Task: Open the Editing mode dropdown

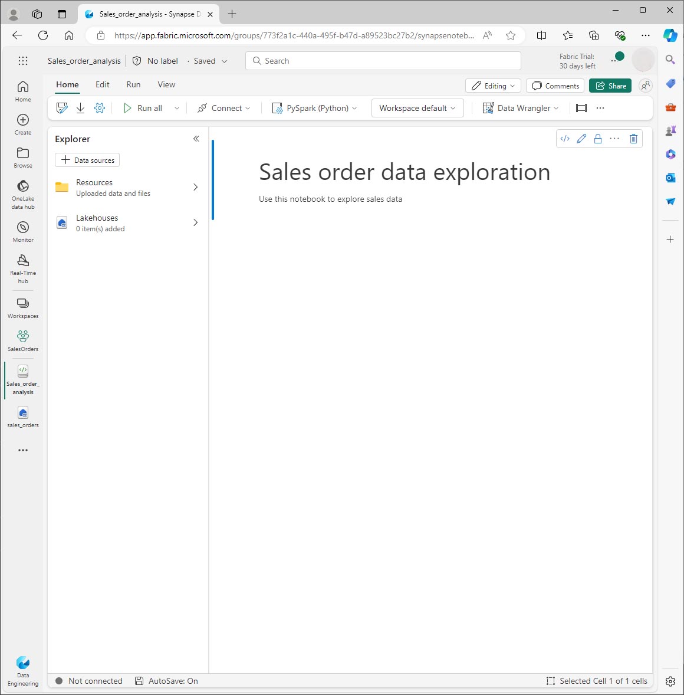Action: pos(493,86)
